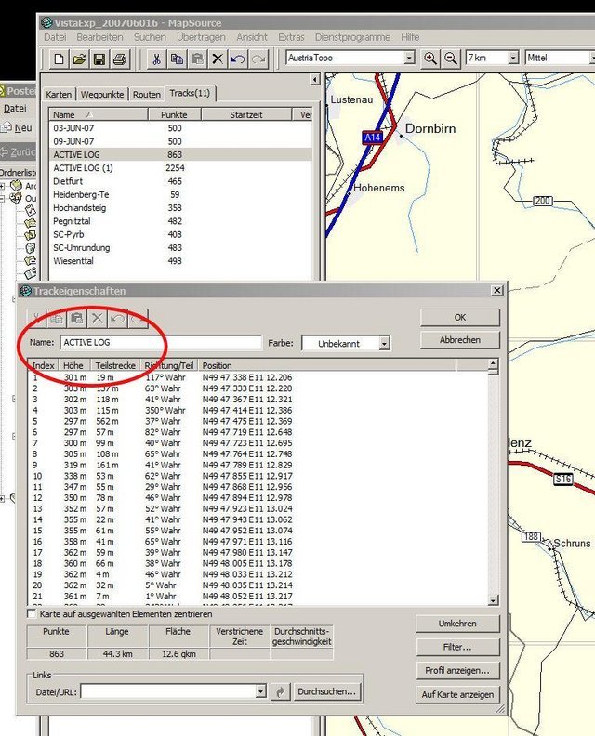
Task: Open the Datei menu in MapSource
Action: (x=55, y=37)
